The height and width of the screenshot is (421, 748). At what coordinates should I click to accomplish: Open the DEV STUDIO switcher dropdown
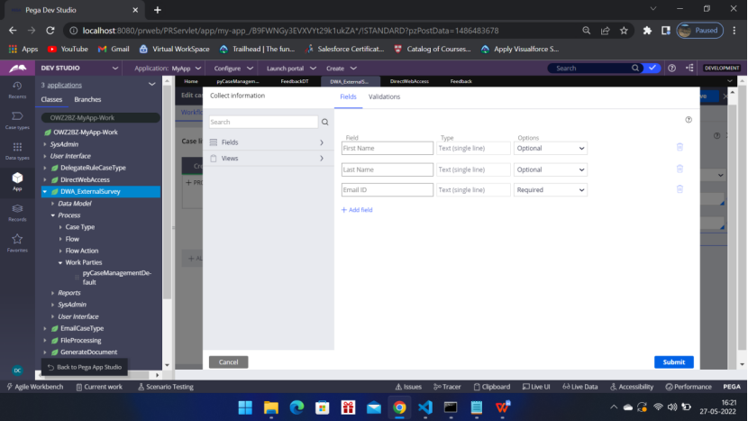pyautogui.click(x=115, y=69)
